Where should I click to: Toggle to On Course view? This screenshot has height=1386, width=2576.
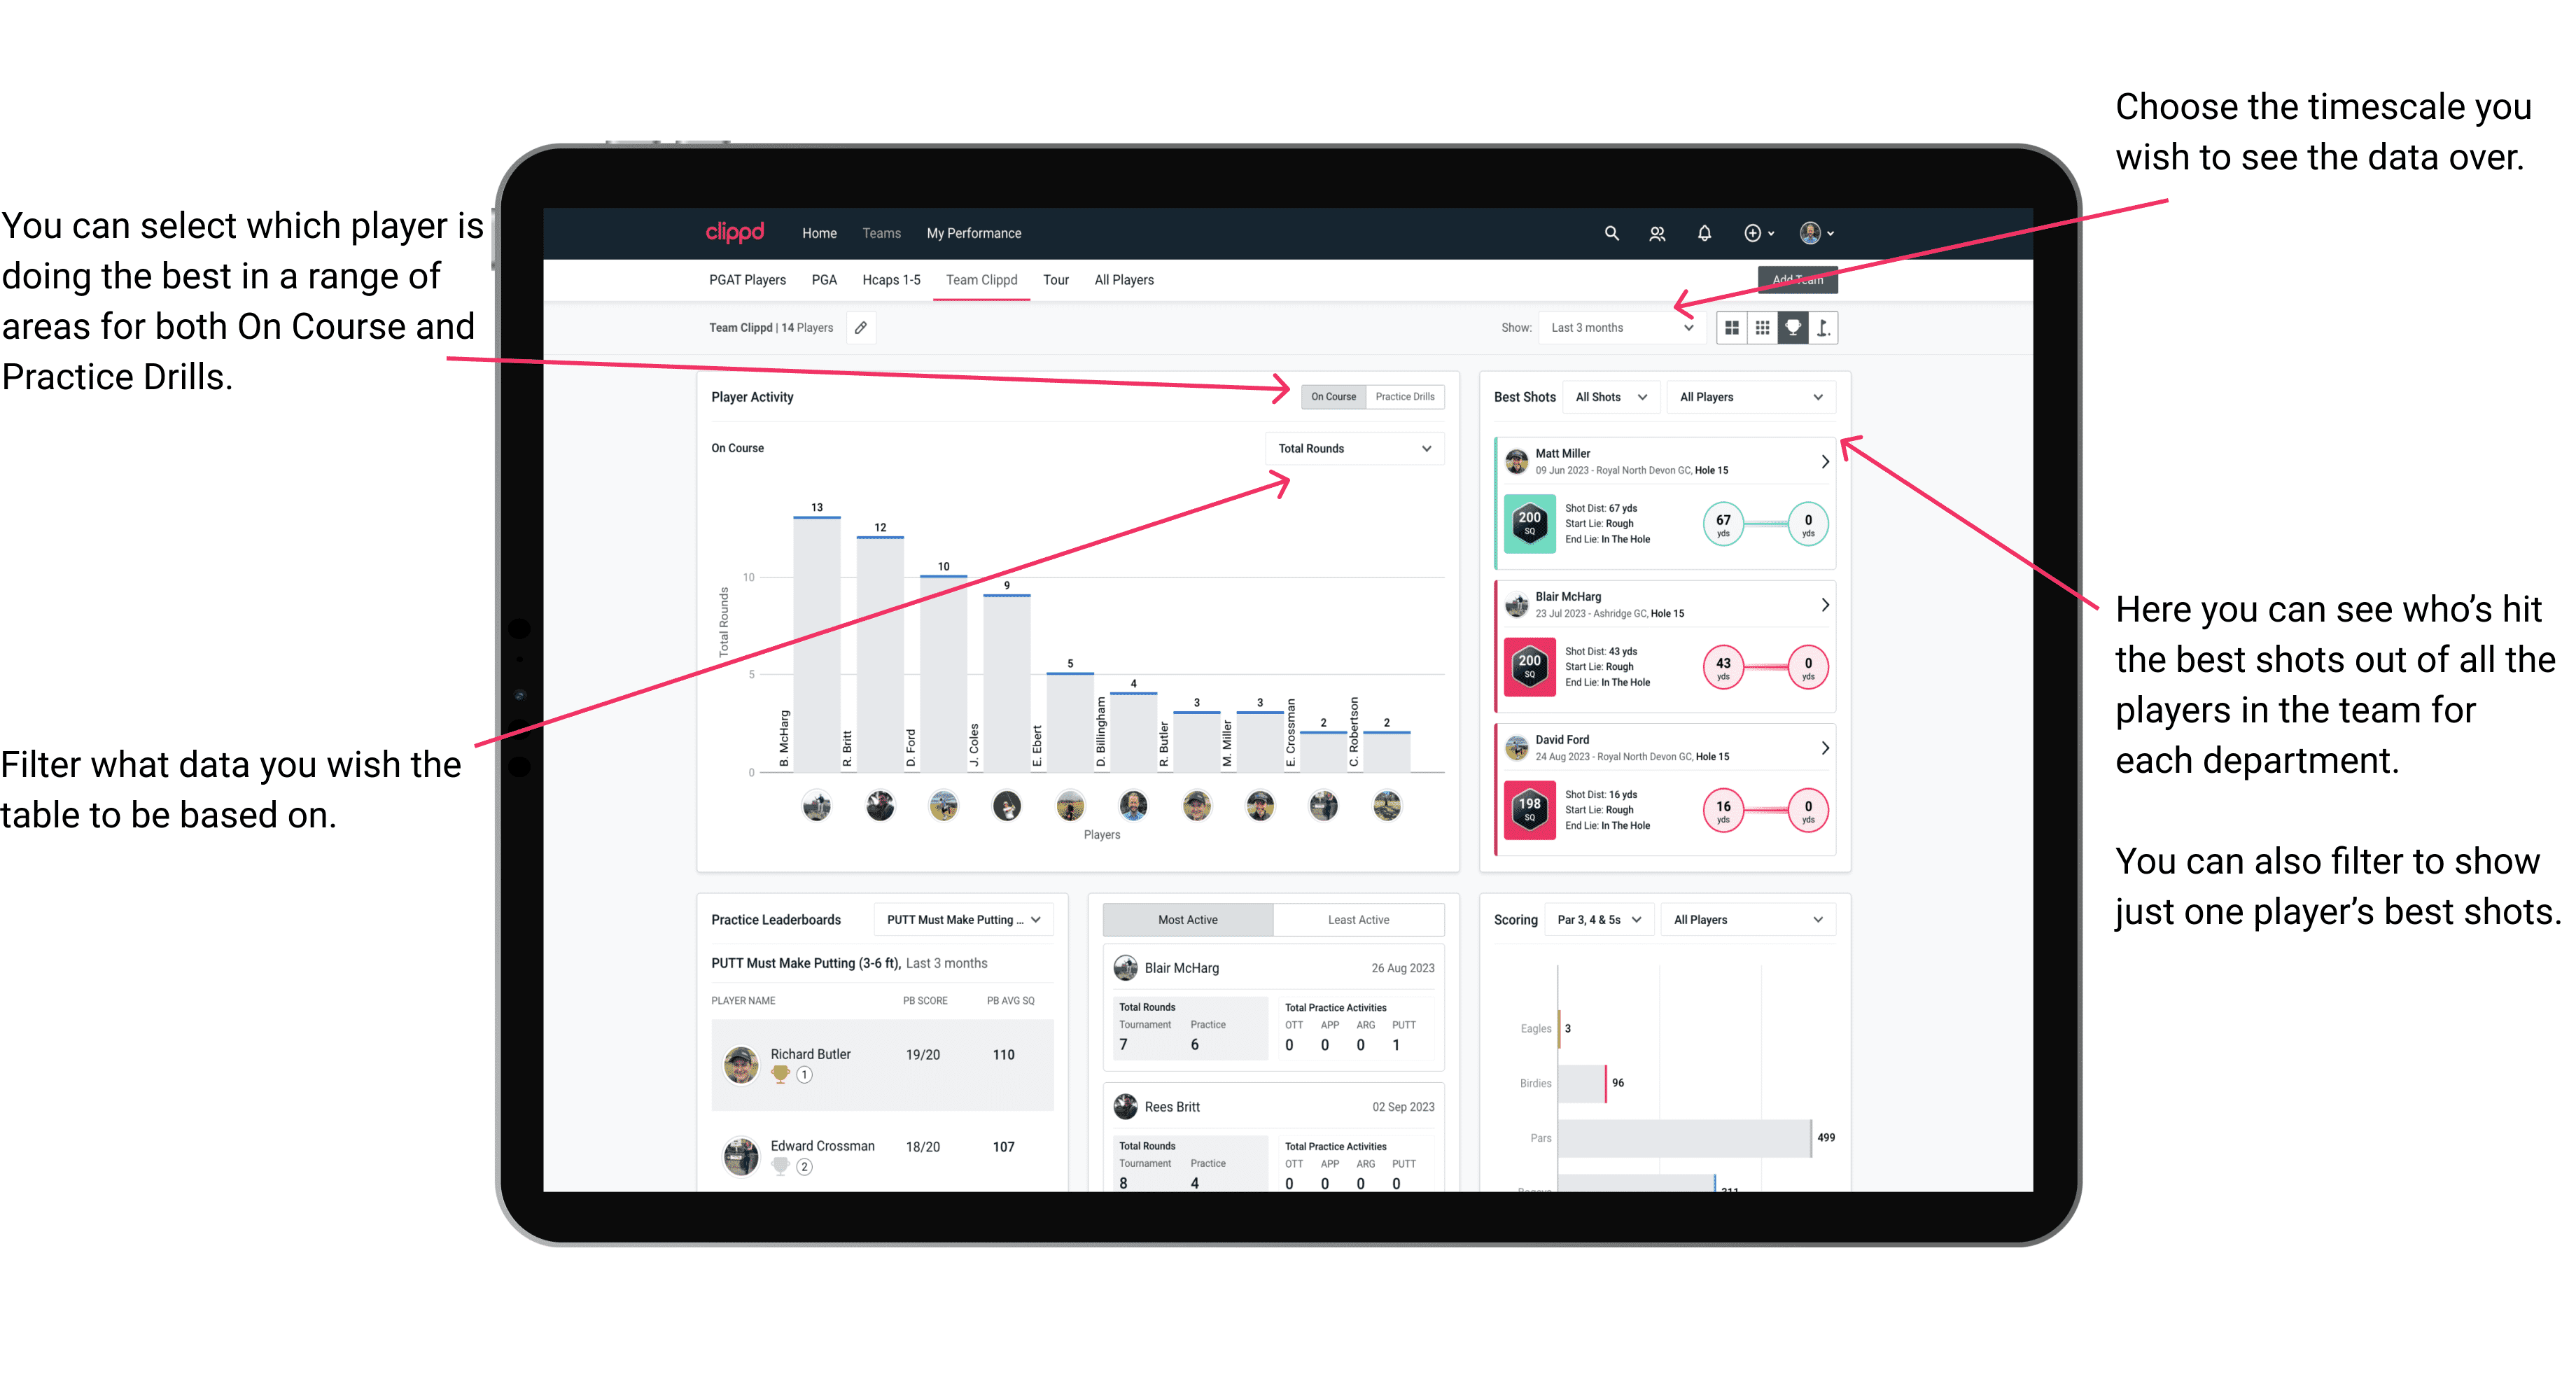pos(1336,396)
